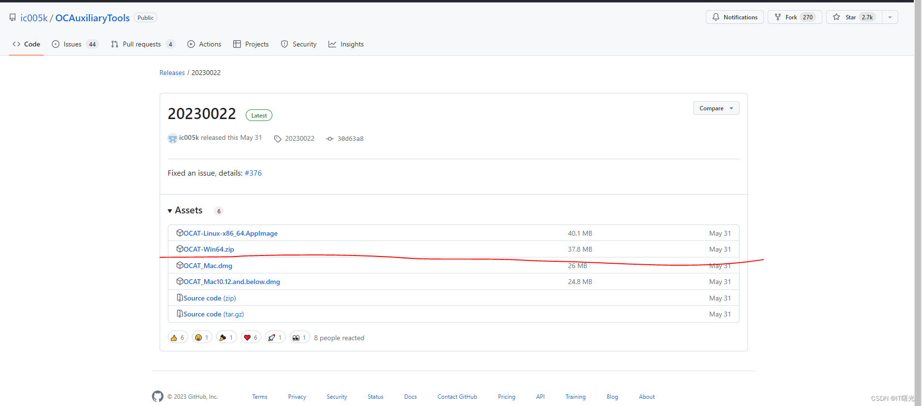Open the OCAuxiliaryTools repository link
This screenshot has height=406, width=922.
coord(92,18)
